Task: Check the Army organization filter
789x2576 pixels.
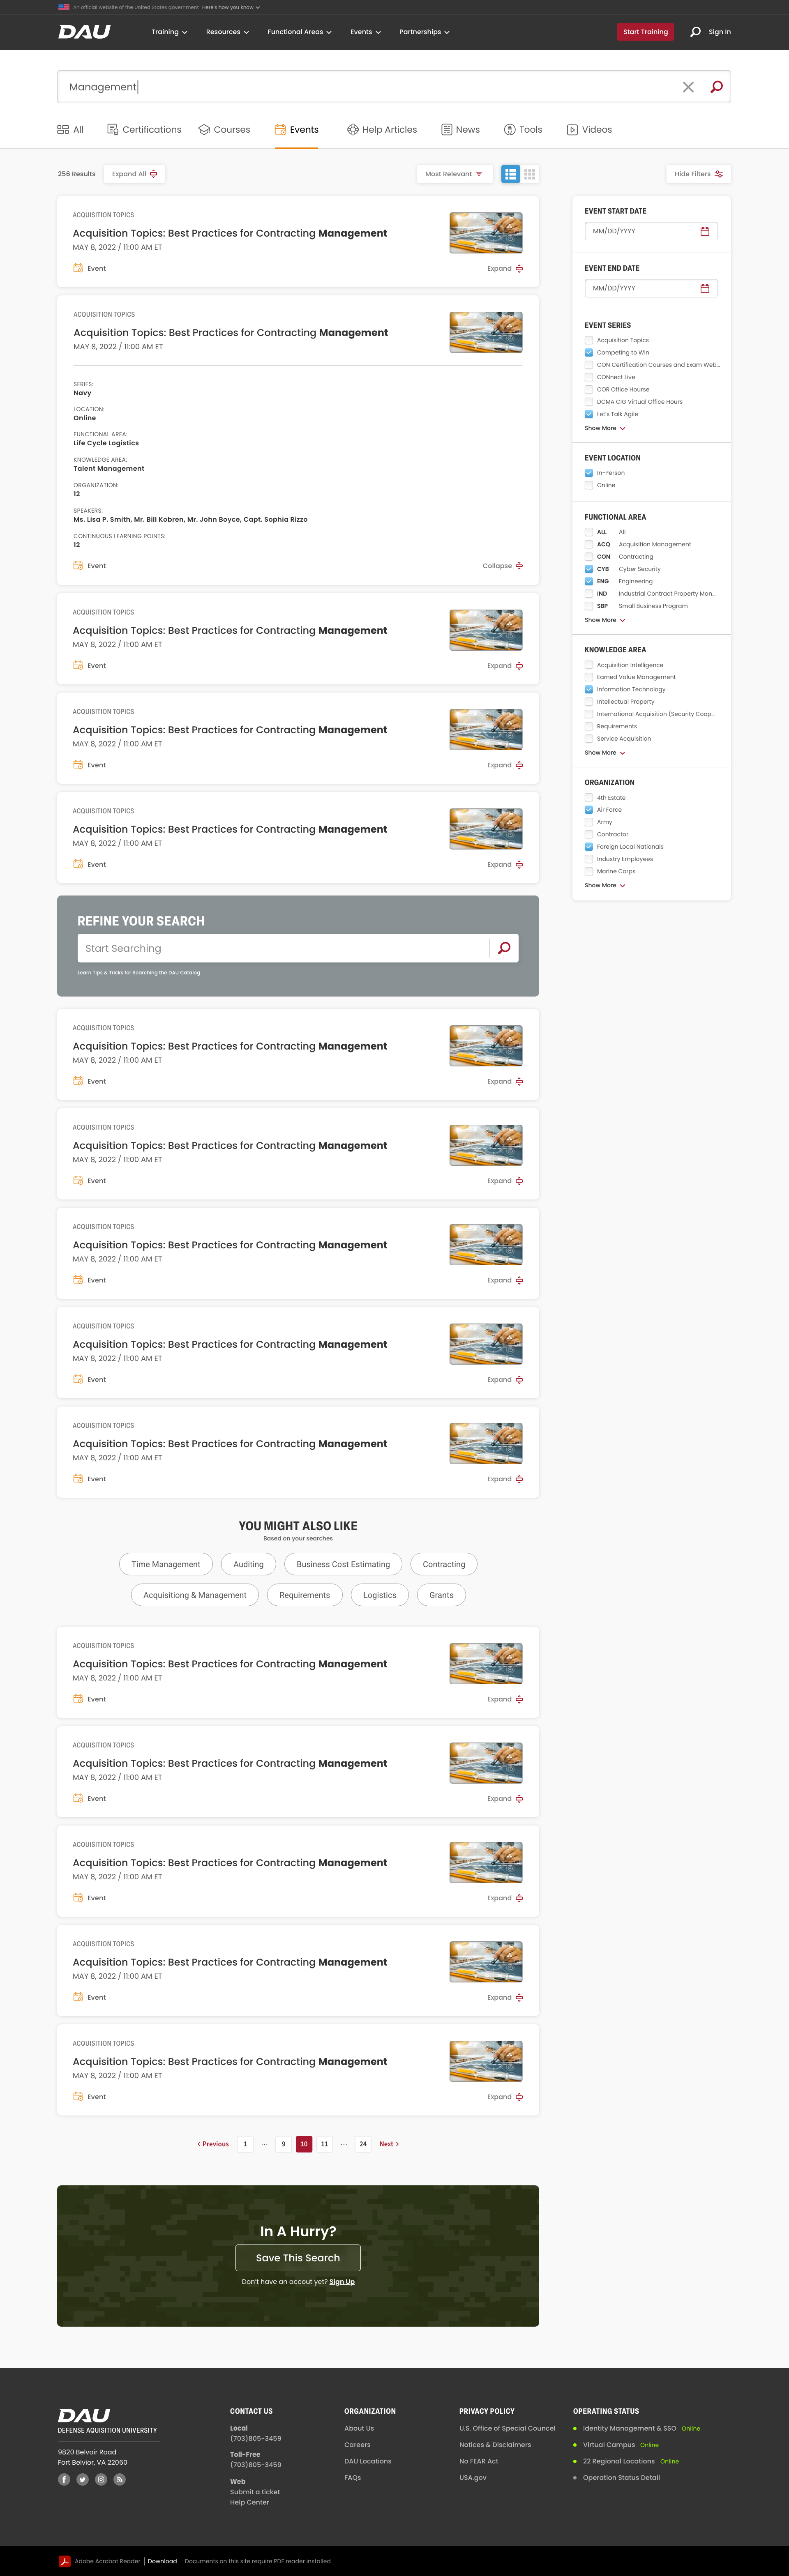Action: (589, 822)
